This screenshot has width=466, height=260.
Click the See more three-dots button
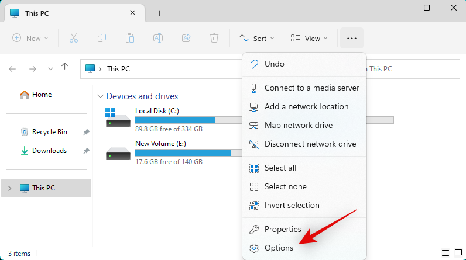click(351, 38)
